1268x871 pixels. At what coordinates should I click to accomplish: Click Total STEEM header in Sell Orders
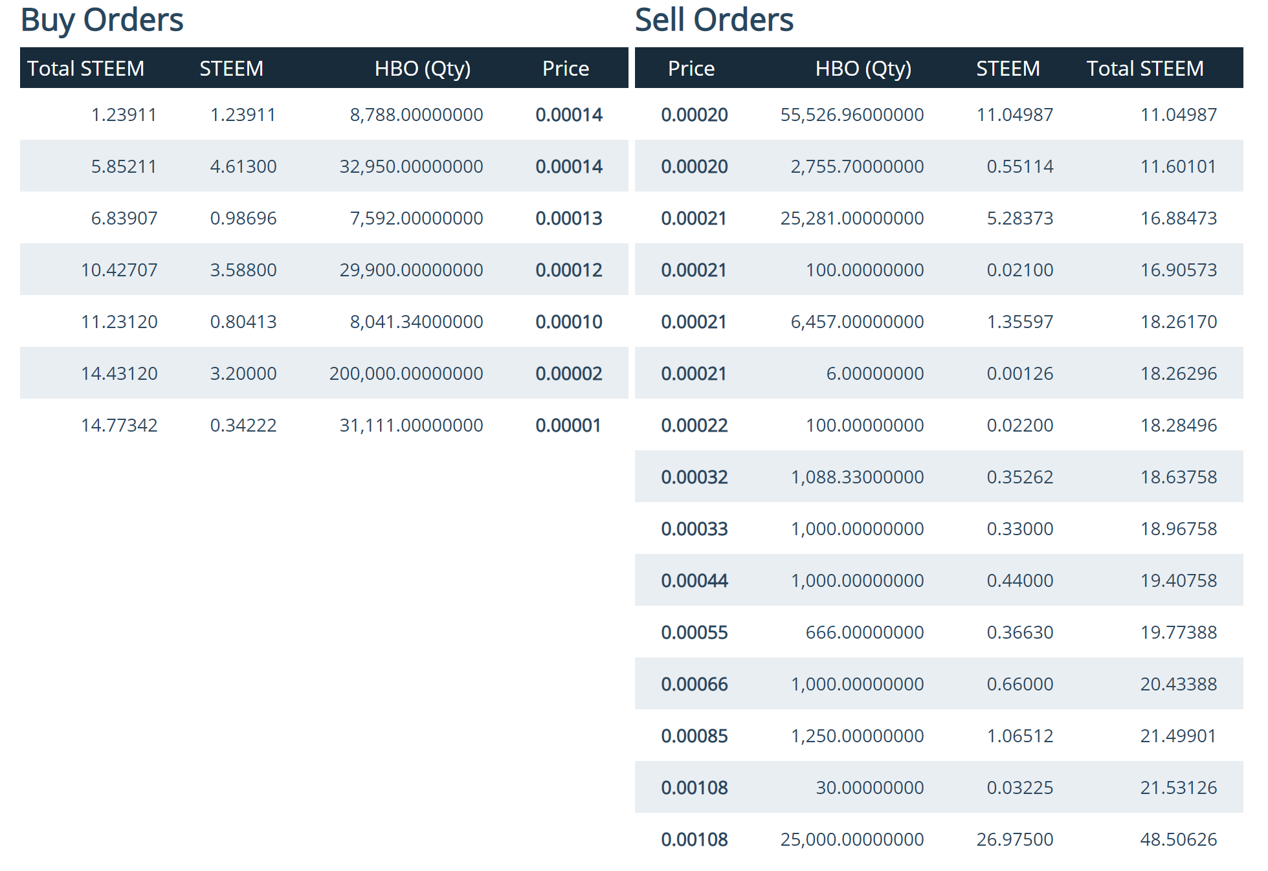click(1144, 69)
